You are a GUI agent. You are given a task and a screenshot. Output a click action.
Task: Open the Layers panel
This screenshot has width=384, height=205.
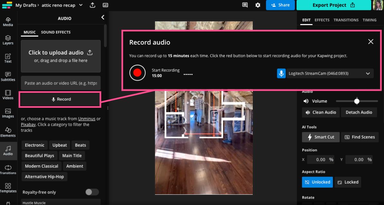(x=8, y=40)
